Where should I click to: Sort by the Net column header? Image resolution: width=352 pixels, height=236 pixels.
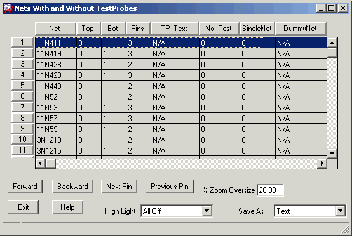tap(55, 29)
